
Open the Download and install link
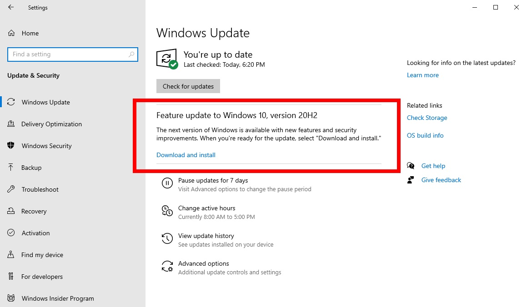click(186, 155)
